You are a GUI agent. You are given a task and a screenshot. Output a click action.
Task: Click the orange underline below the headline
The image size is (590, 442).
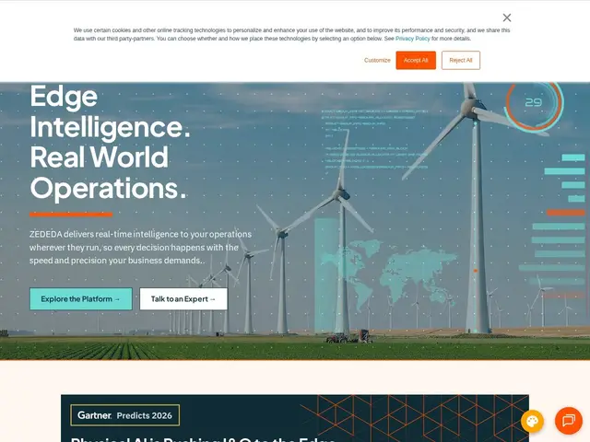[71, 215]
